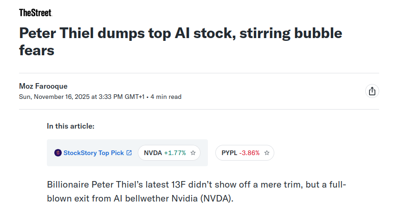Toggle the PYPL watchlist star
This screenshot has height=208, width=407.
tap(267, 153)
